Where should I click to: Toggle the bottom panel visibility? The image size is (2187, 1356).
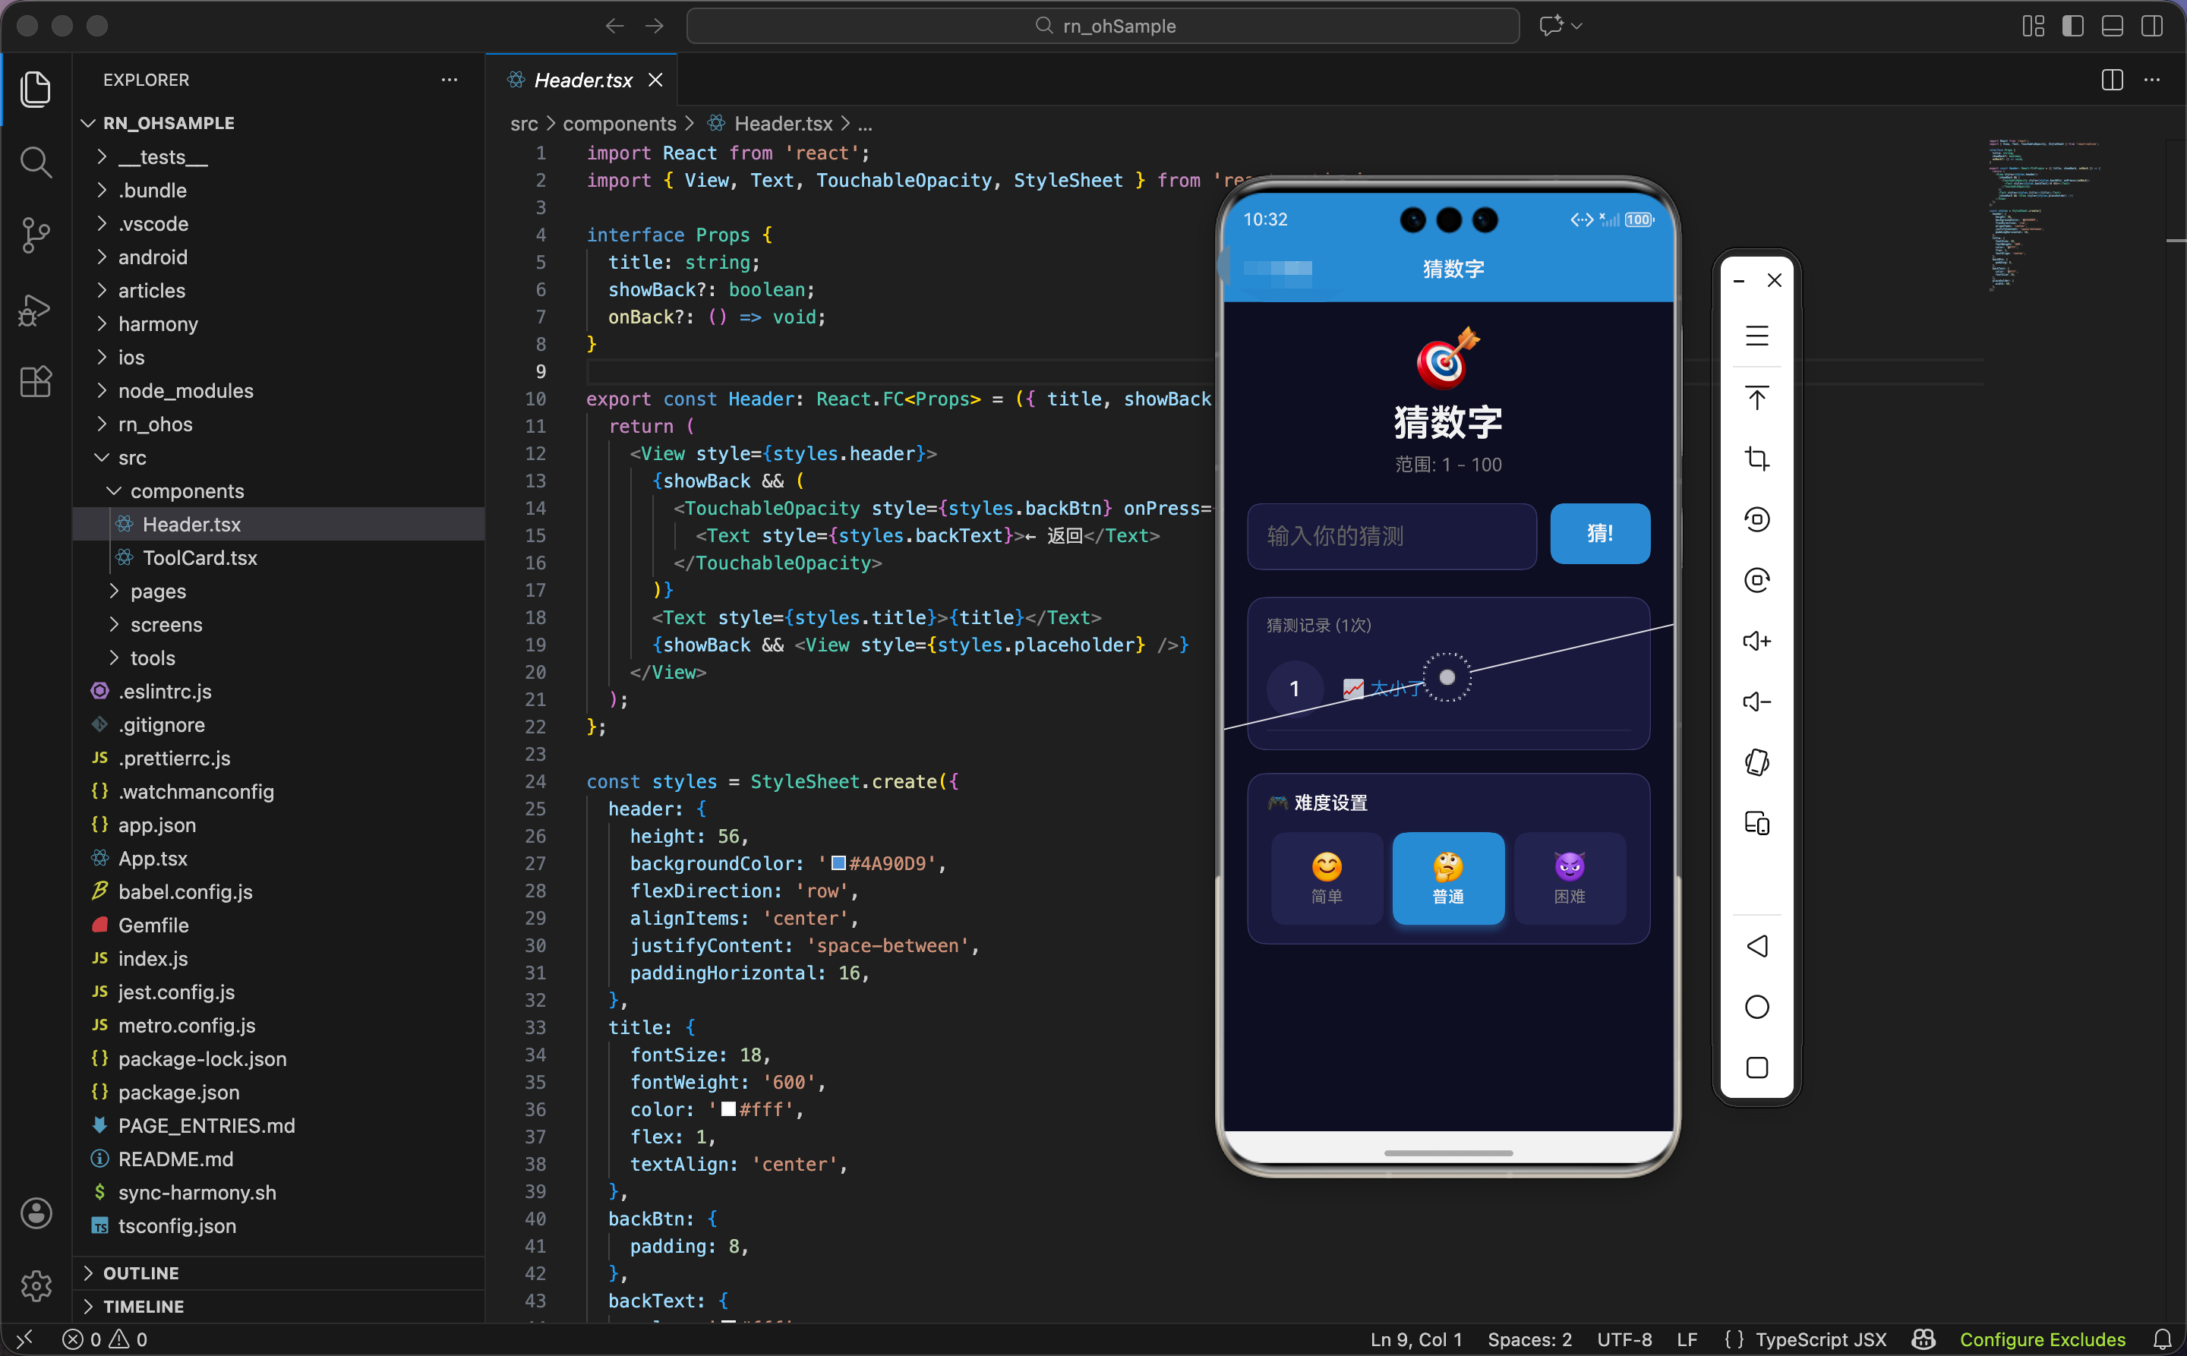coord(2112,26)
